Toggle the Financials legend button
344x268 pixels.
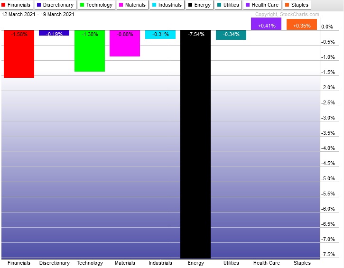pyautogui.click(x=17, y=5)
